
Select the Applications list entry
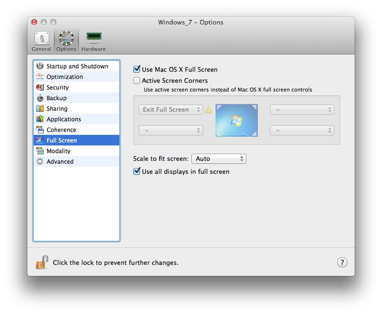[76, 119]
